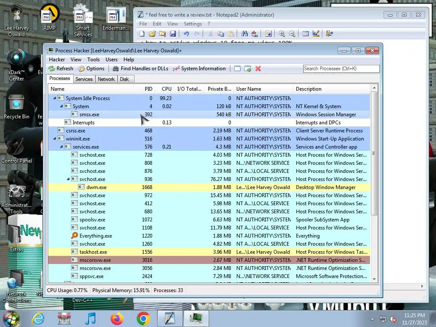The height and width of the screenshot is (327, 436).
Task: Click the Open file icon in Notepad2
Action: pos(152,34)
